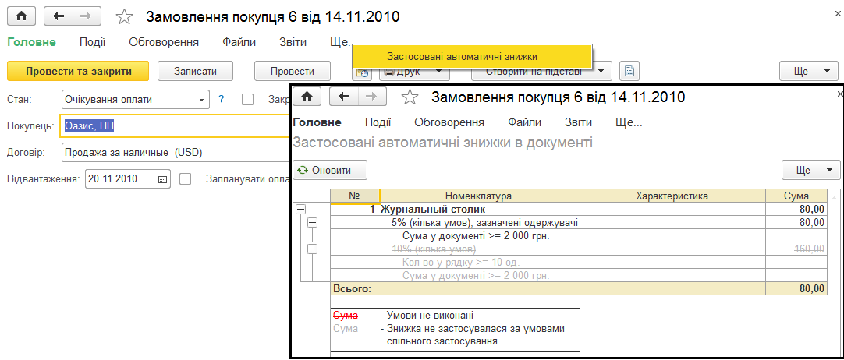
Task: Open the Звіти tab in the main form
Action: coord(293,42)
